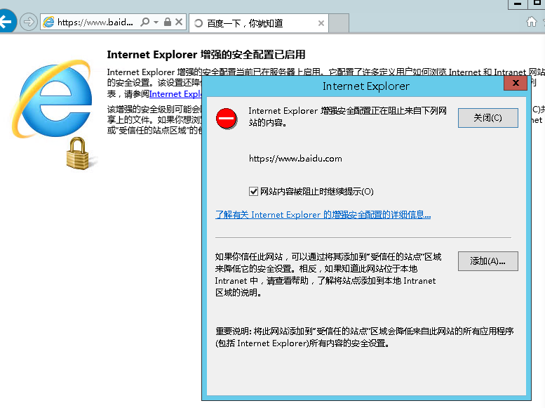The width and height of the screenshot is (545, 408).
Task: Go to the home page icon
Action: [x=532, y=22]
